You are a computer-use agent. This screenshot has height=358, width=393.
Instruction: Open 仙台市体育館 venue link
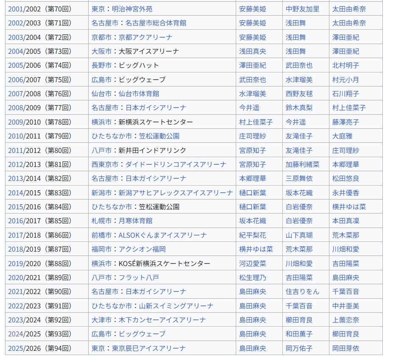[x=139, y=94]
